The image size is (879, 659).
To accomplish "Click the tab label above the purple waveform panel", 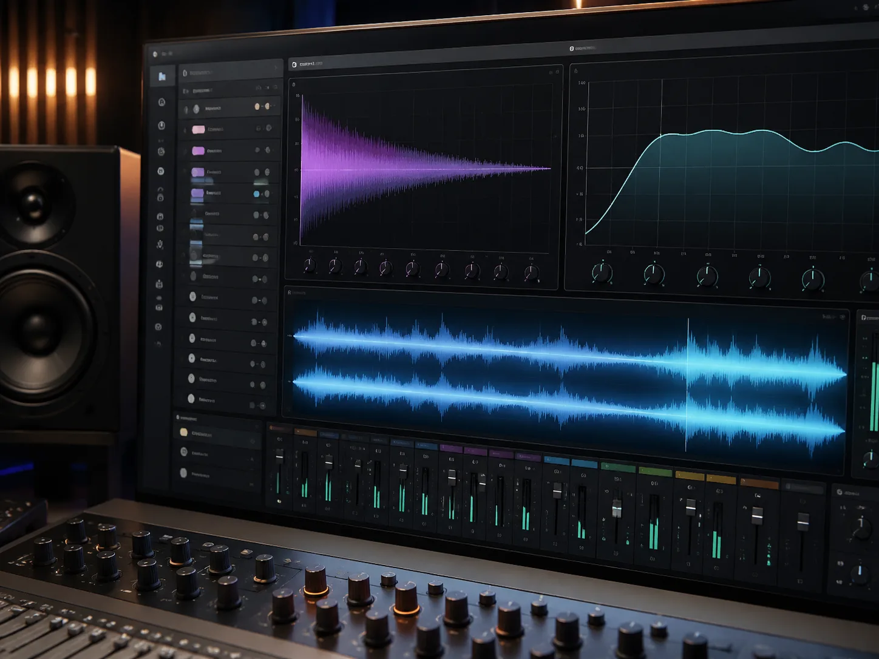I will [310, 64].
